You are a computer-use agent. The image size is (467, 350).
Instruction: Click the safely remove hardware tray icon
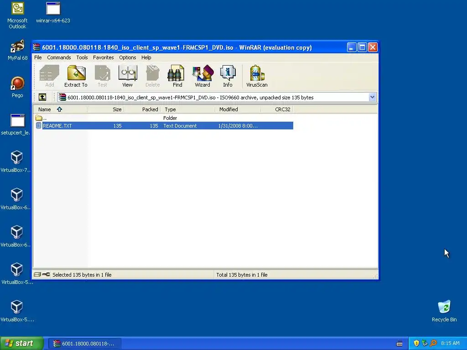point(425,343)
